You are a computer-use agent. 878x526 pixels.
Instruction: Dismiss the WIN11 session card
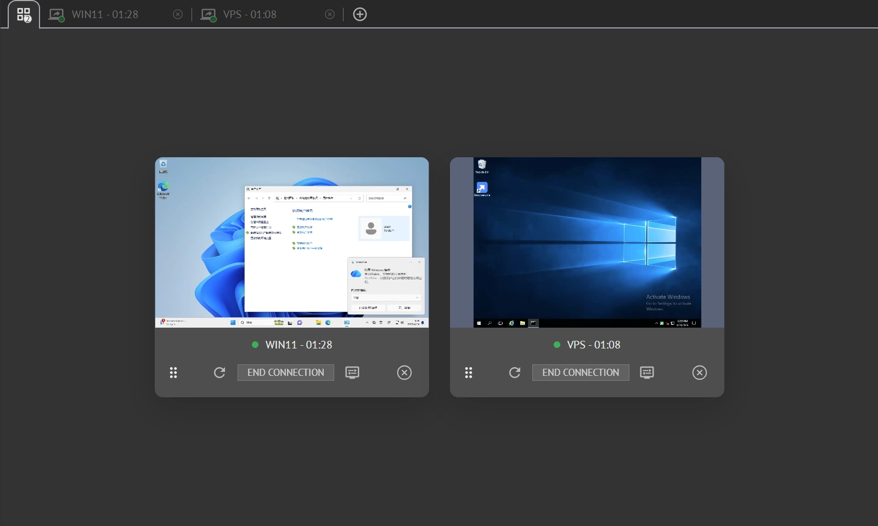point(404,373)
